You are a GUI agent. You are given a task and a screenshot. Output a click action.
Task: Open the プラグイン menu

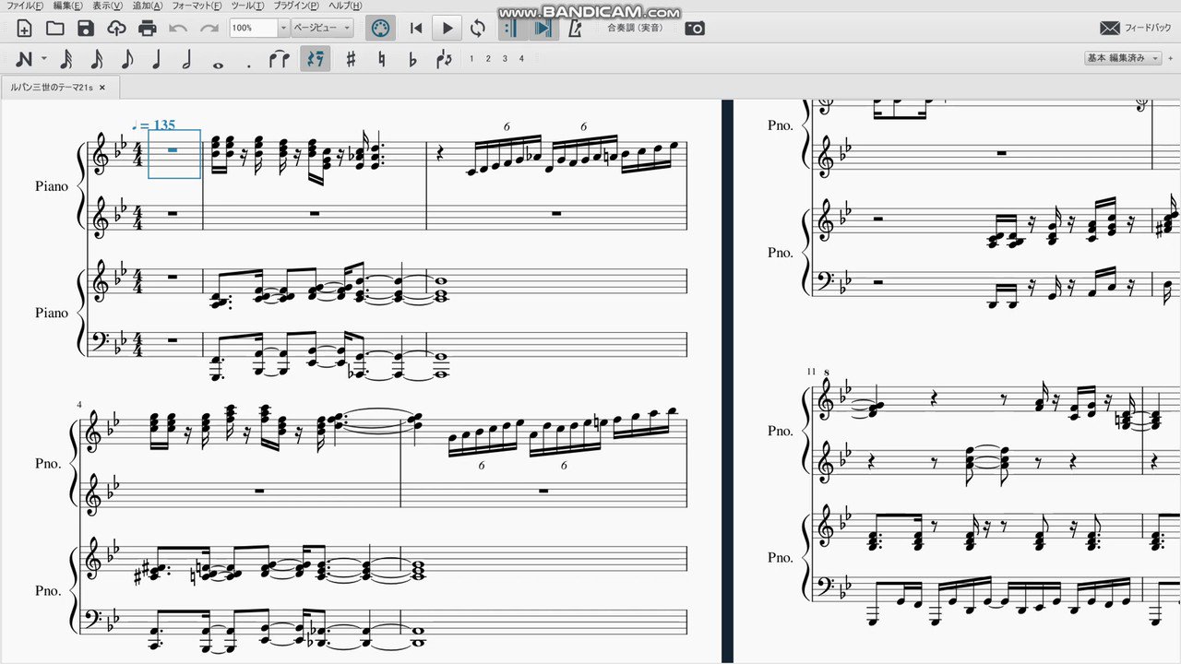tap(295, 6)
